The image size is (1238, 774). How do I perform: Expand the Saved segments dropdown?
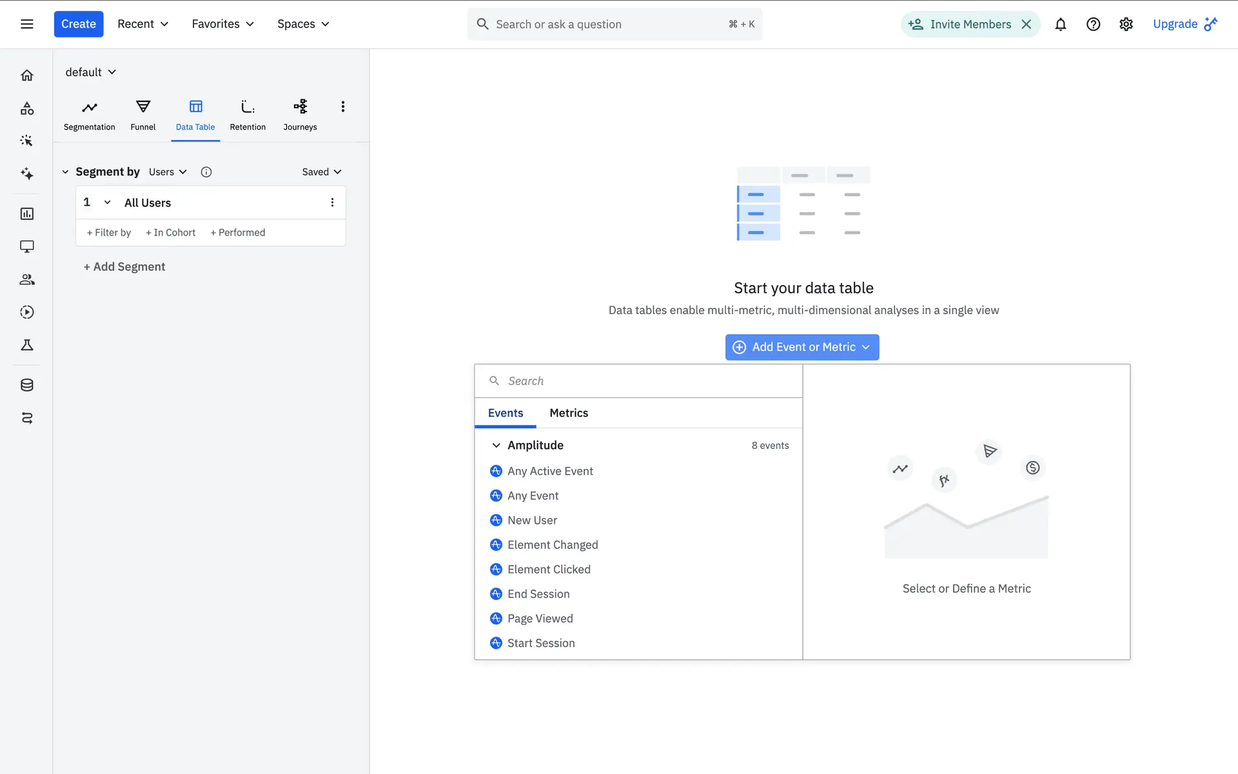click(321, 172)
